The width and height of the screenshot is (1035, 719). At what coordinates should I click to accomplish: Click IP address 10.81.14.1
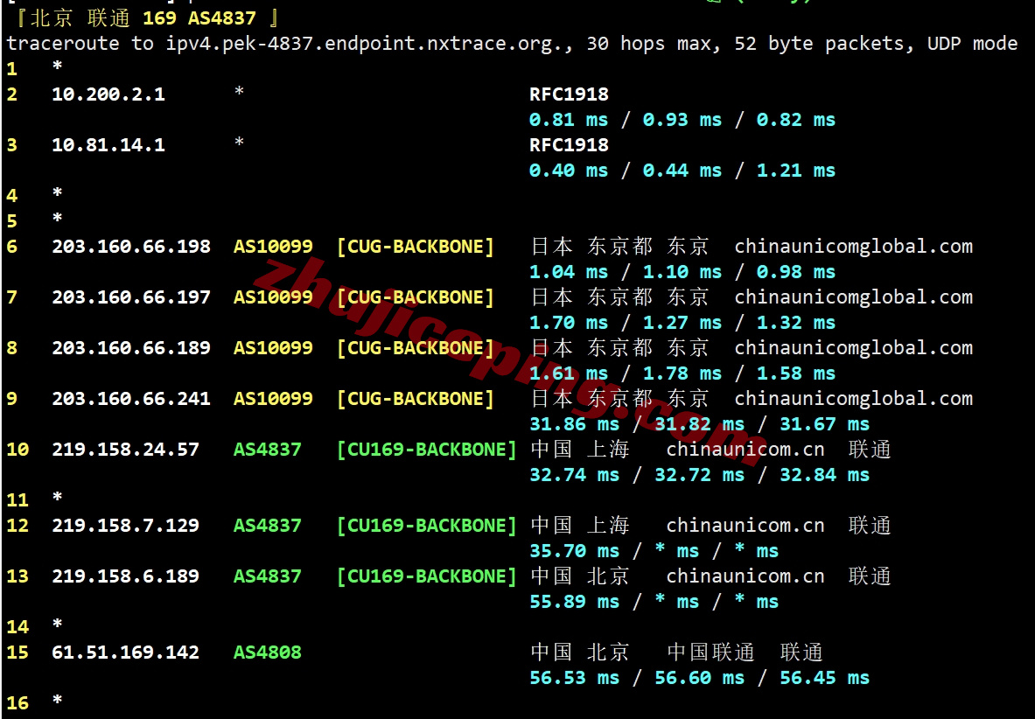(x=108, y=145)
